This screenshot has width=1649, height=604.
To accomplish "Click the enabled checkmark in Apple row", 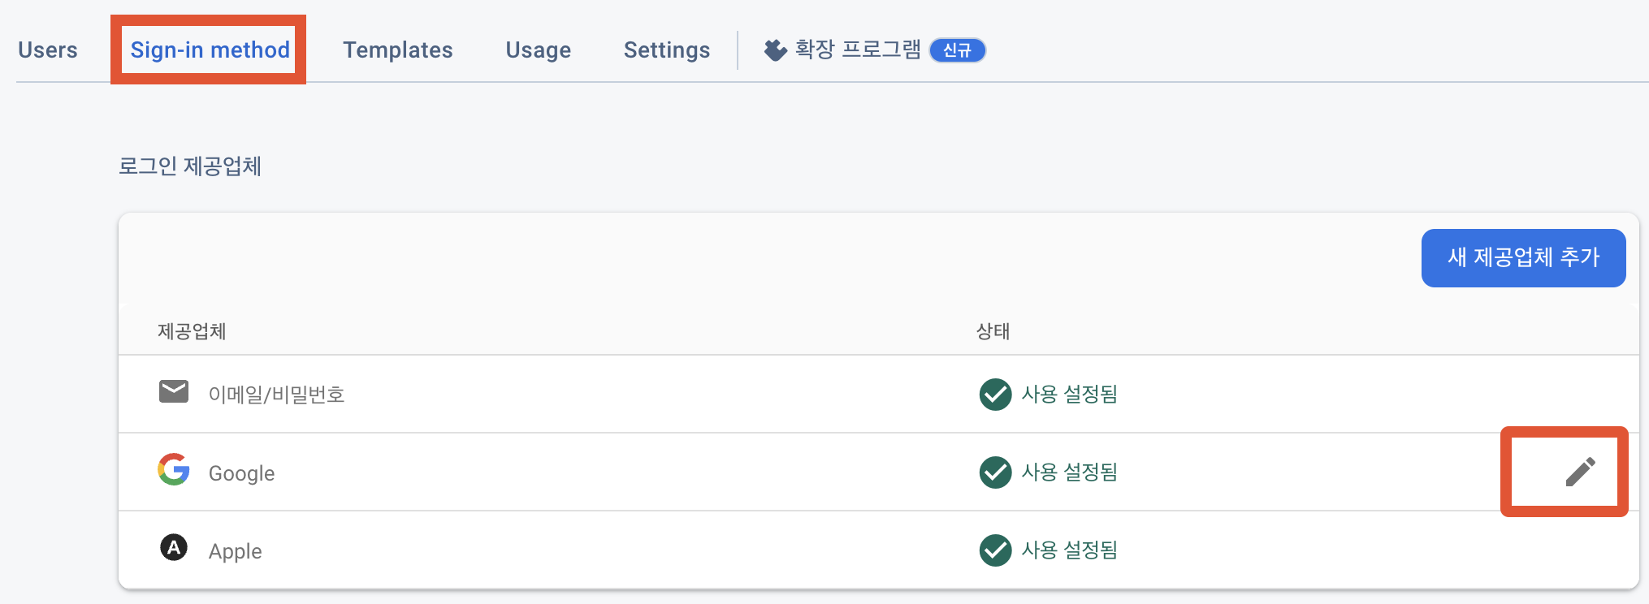I will 995,550.
